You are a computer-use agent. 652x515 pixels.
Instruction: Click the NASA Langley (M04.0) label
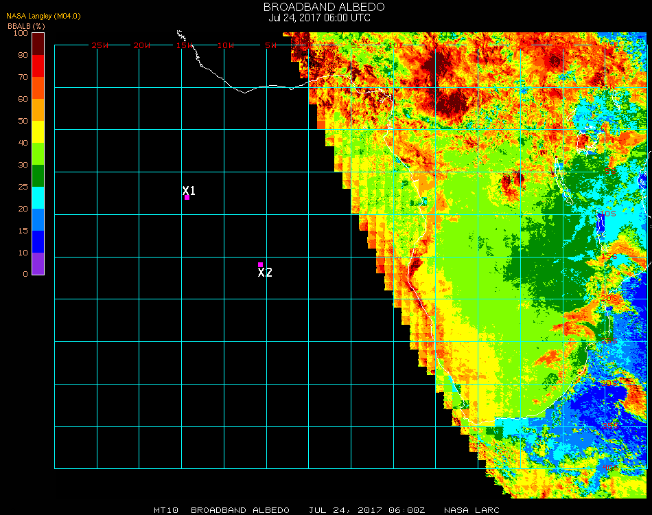43,16
